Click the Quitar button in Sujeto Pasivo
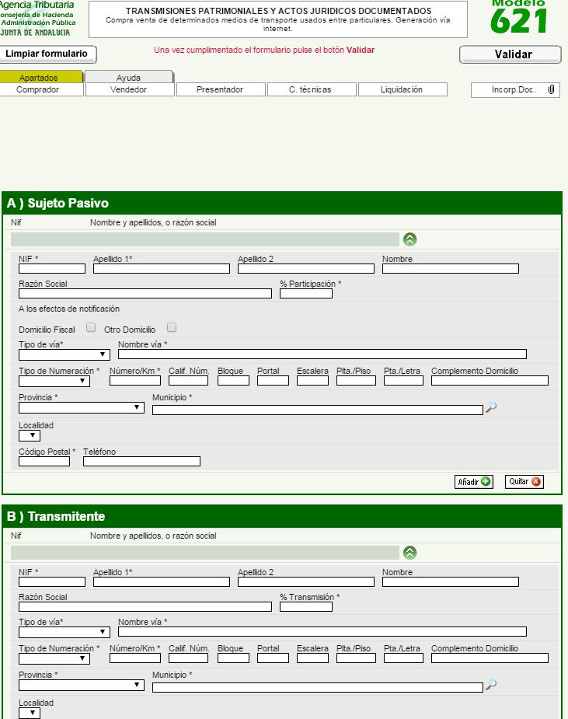This screenshot has height=719, width=568. click(524, 481)
